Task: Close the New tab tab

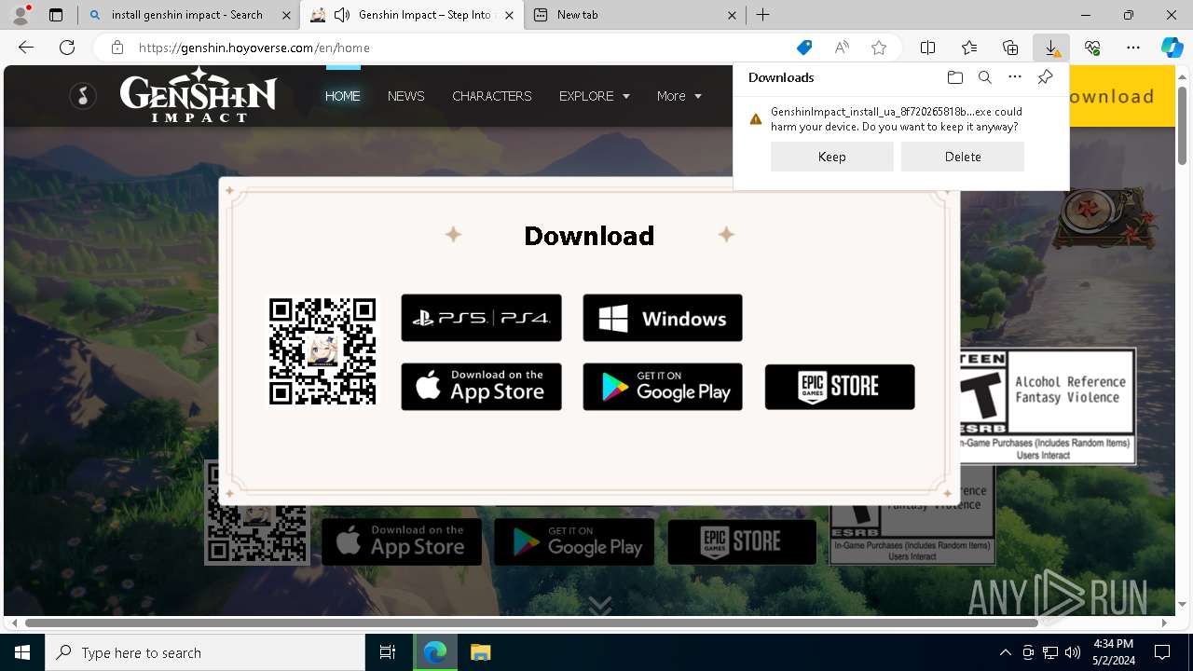Action: pyautogui.click(x=733, y=15)
